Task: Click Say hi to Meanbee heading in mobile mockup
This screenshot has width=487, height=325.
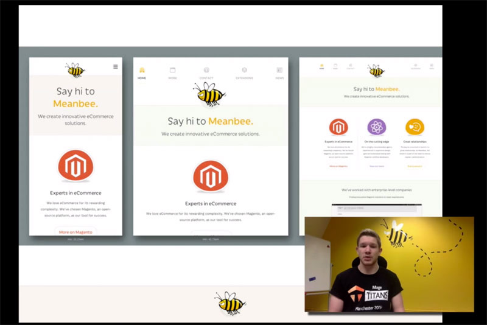Action: 75,97
